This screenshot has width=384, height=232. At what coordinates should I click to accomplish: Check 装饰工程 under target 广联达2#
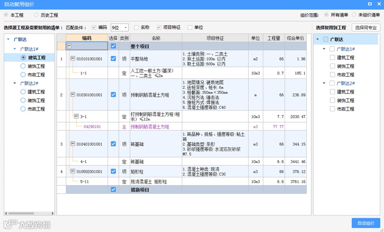[x=332, y=100]
